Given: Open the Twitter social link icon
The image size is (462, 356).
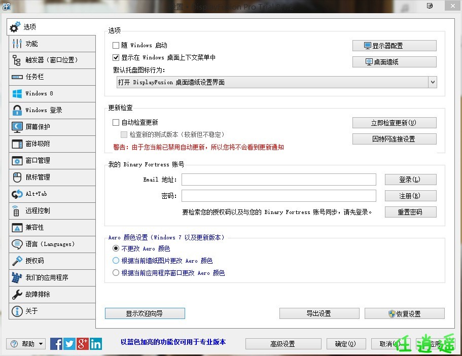Looking at the screenshot, I should tap(69, 344).
